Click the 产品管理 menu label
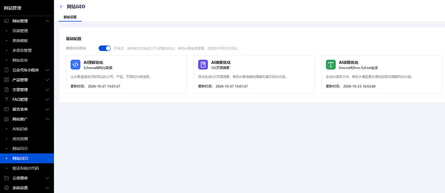The image size is (445, 193). 20,80
